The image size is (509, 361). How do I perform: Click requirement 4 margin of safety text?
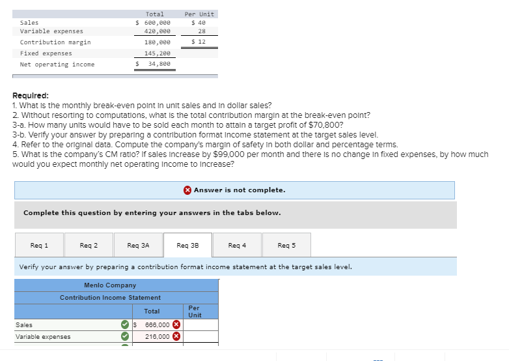(x=205, y=145)
